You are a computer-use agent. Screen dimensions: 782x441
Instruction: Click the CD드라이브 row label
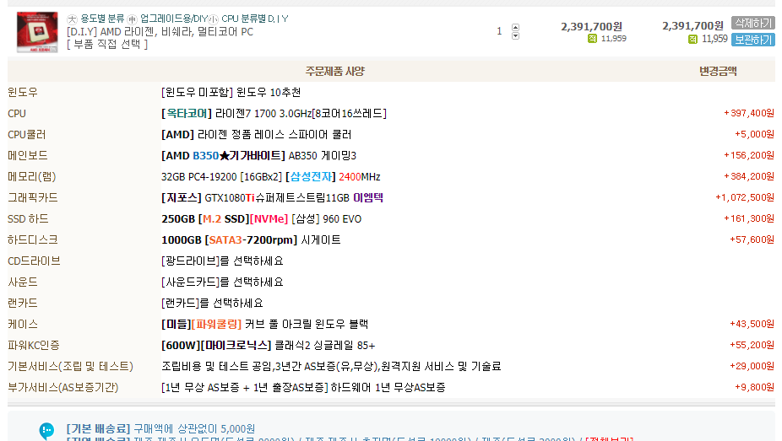click(x=34, y=261)
